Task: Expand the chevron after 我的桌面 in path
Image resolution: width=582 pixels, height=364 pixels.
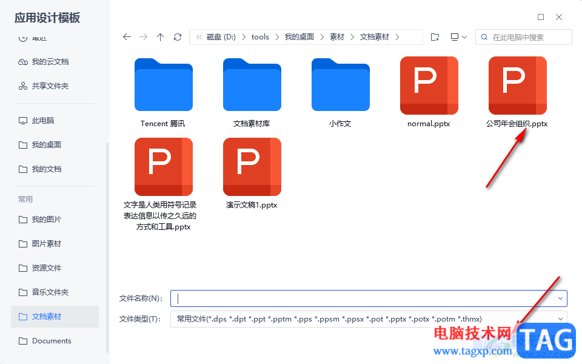Action: 322,37
